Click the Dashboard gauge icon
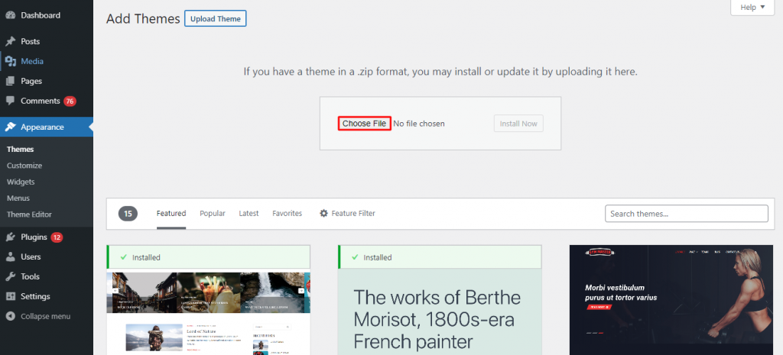The image size is (783, 355). (x=10, y=15)
